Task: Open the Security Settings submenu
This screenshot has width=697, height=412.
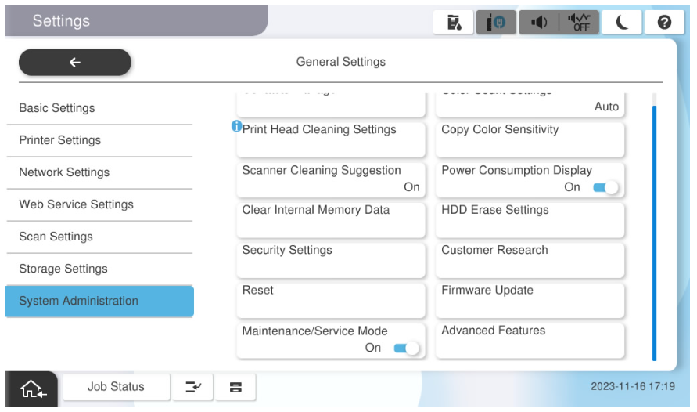Action: (x=330, y=258)
